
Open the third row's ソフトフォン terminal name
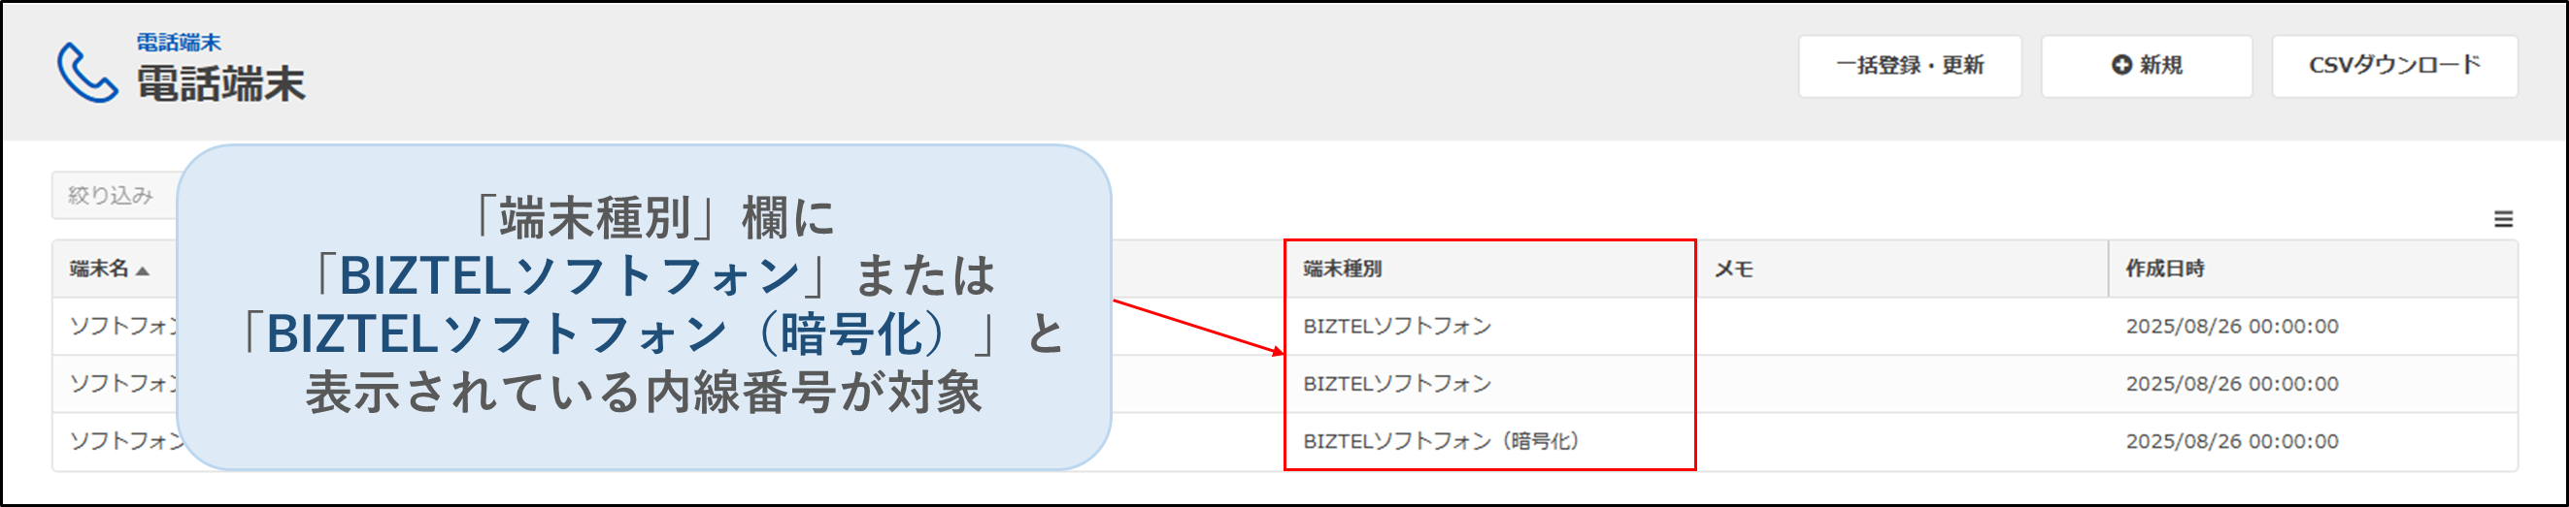point(121,441)
